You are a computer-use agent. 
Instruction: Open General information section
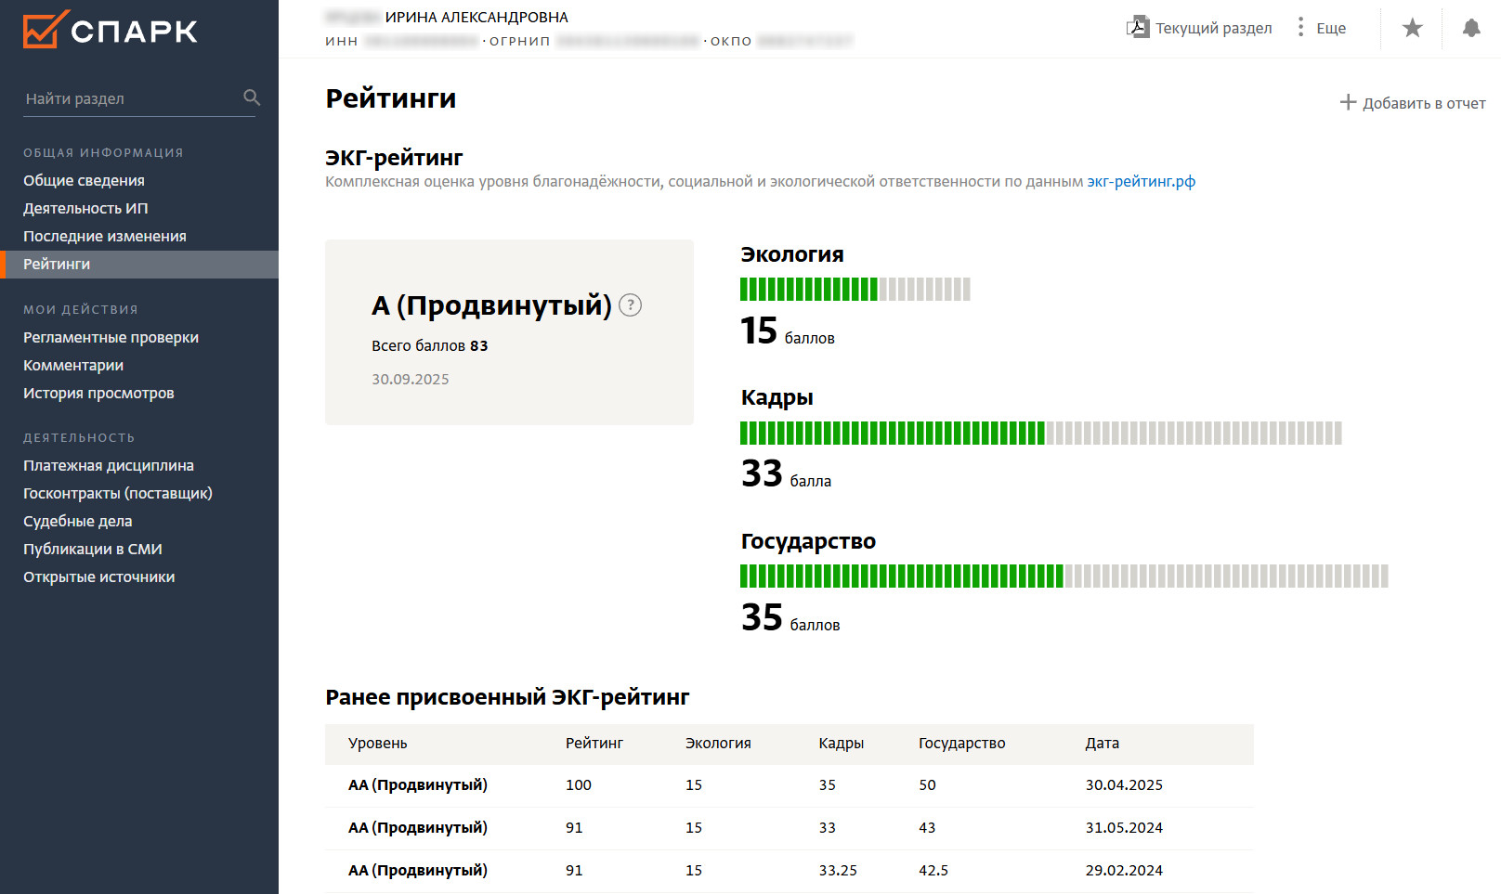(84, 180)
